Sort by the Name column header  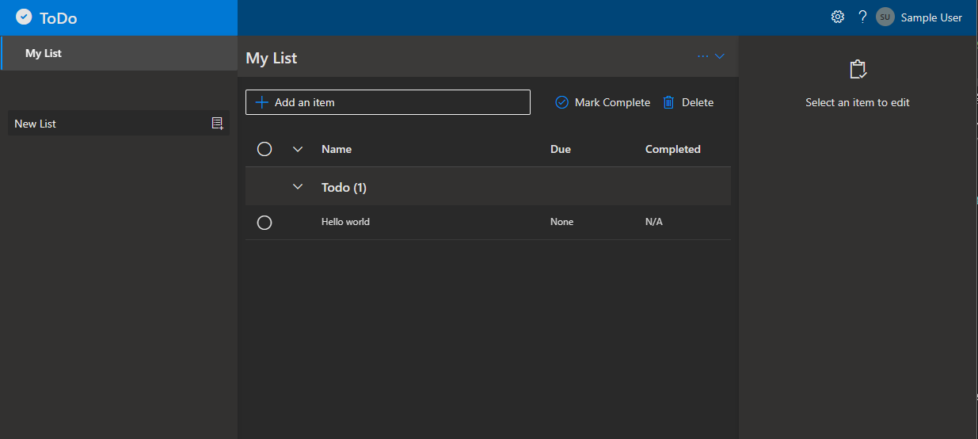point(337,149)
